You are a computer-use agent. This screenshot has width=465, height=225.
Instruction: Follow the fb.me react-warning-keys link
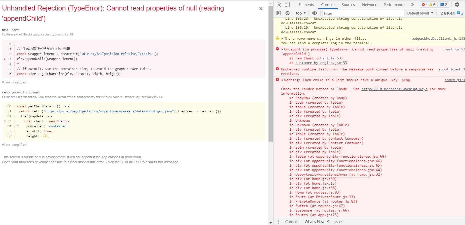pyautogui.click(x=394, y=89)
